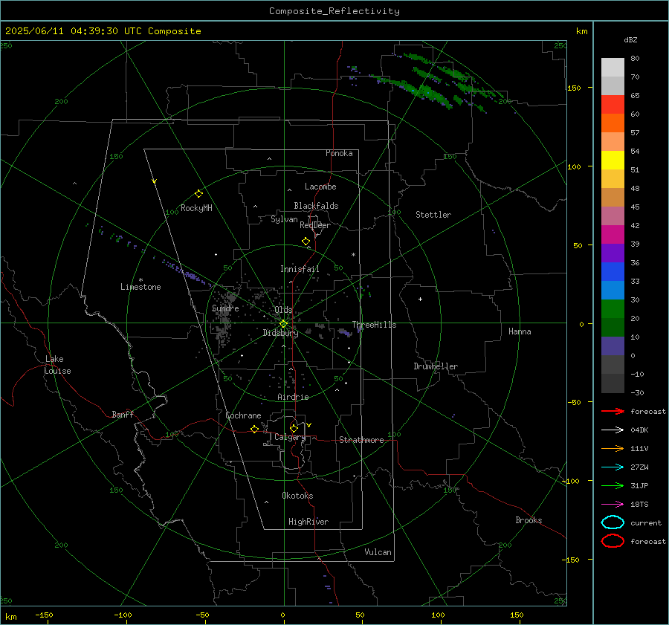Click the yellow diamond marker above RockyMH

(198, 194)
